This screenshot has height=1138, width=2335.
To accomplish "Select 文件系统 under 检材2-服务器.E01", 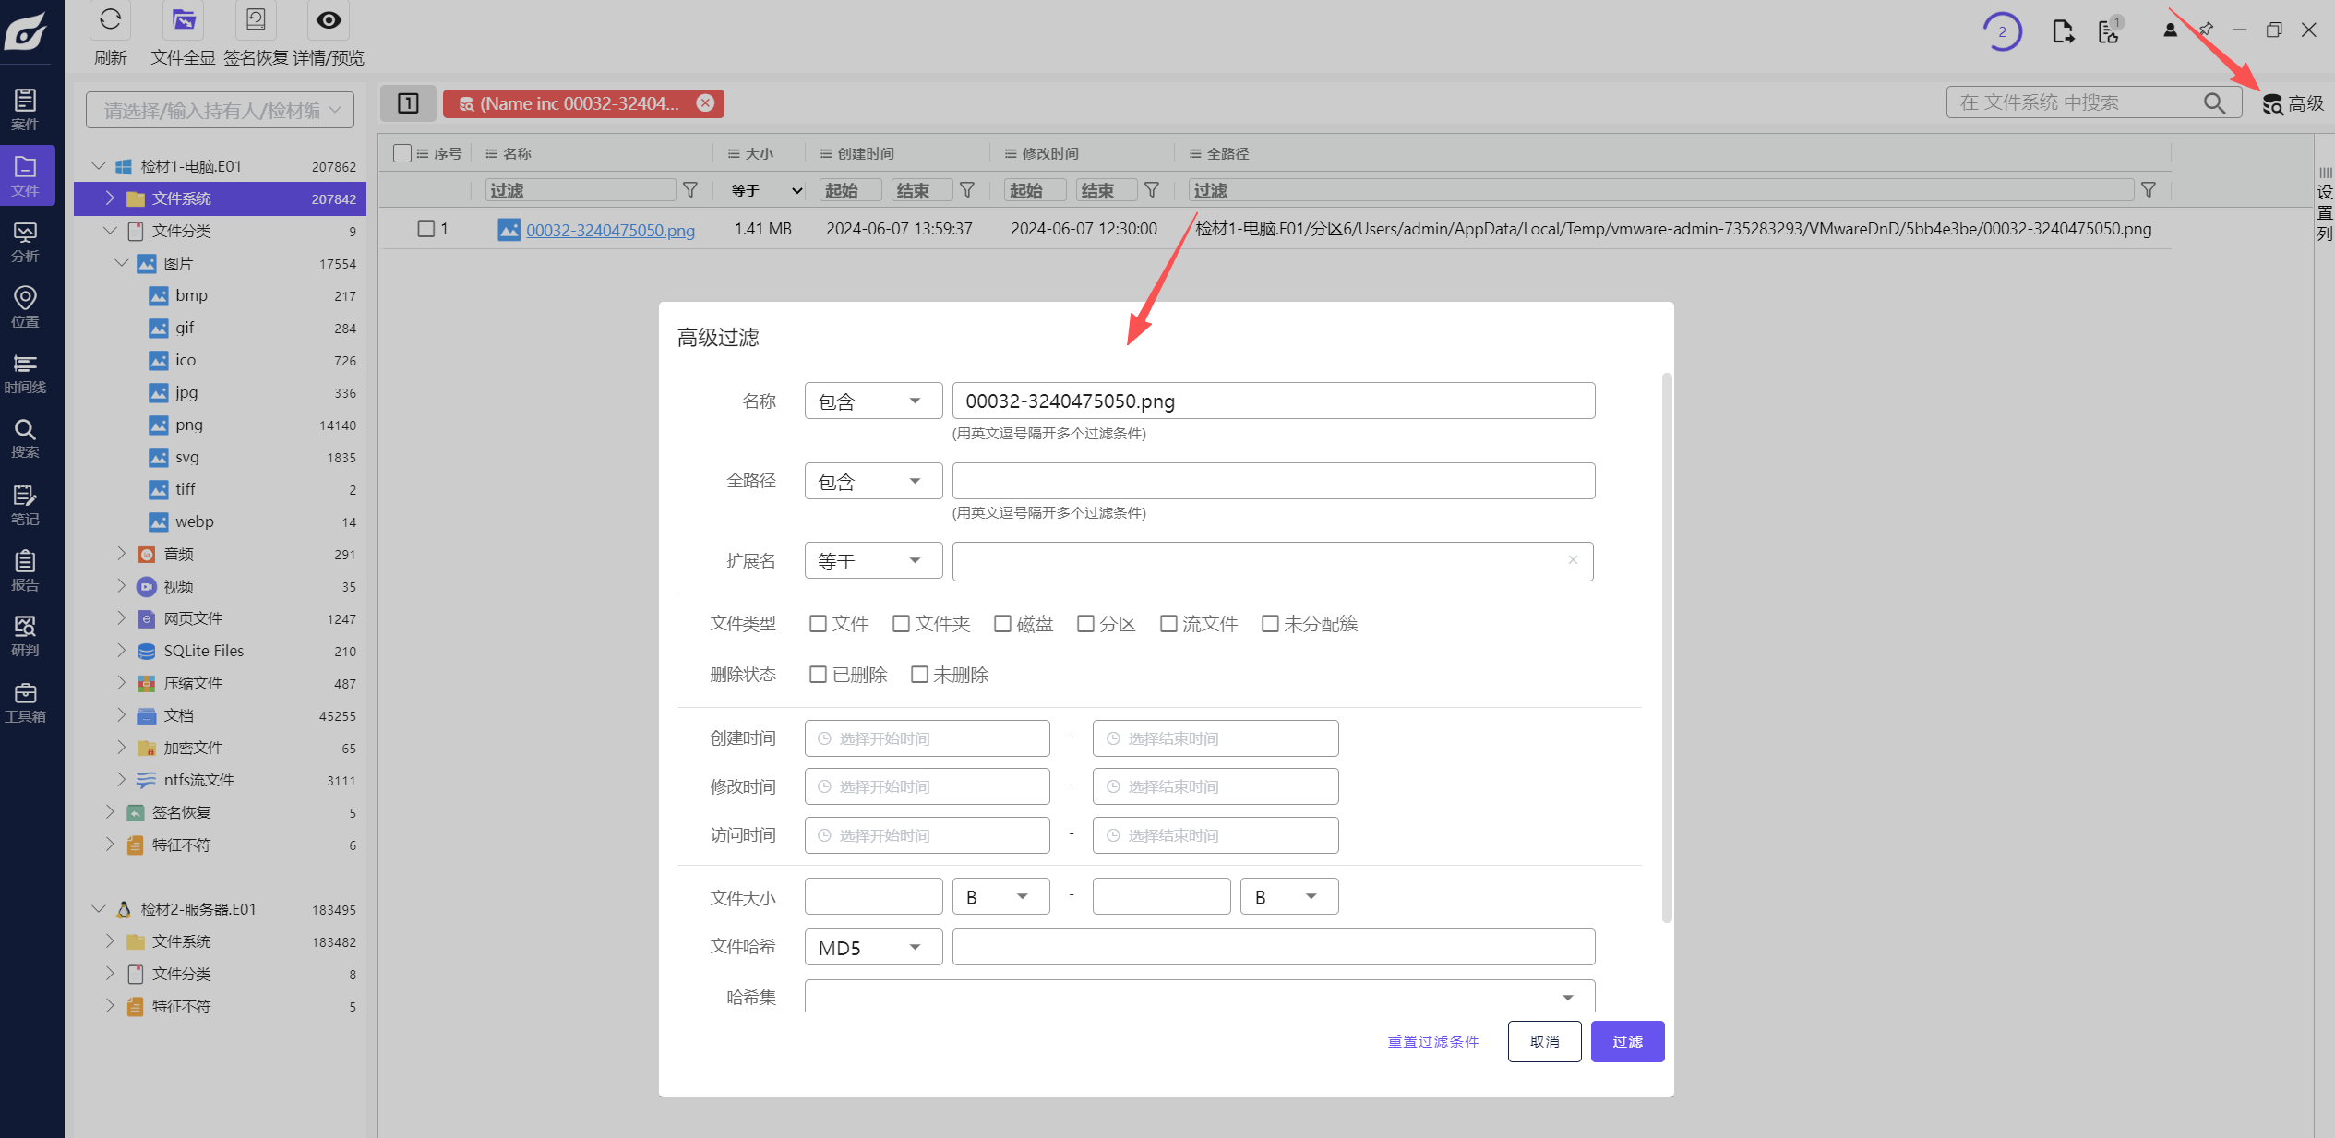I will (182, 941).
